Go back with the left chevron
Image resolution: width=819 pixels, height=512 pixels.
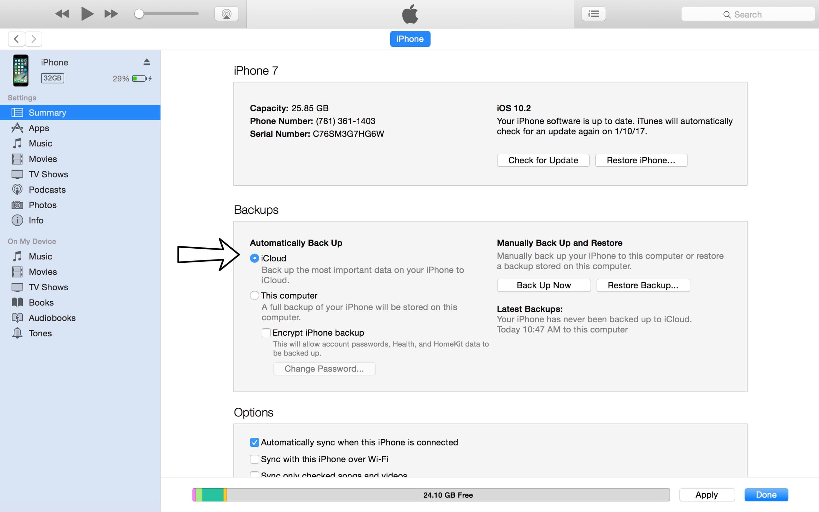coord(16,39)
